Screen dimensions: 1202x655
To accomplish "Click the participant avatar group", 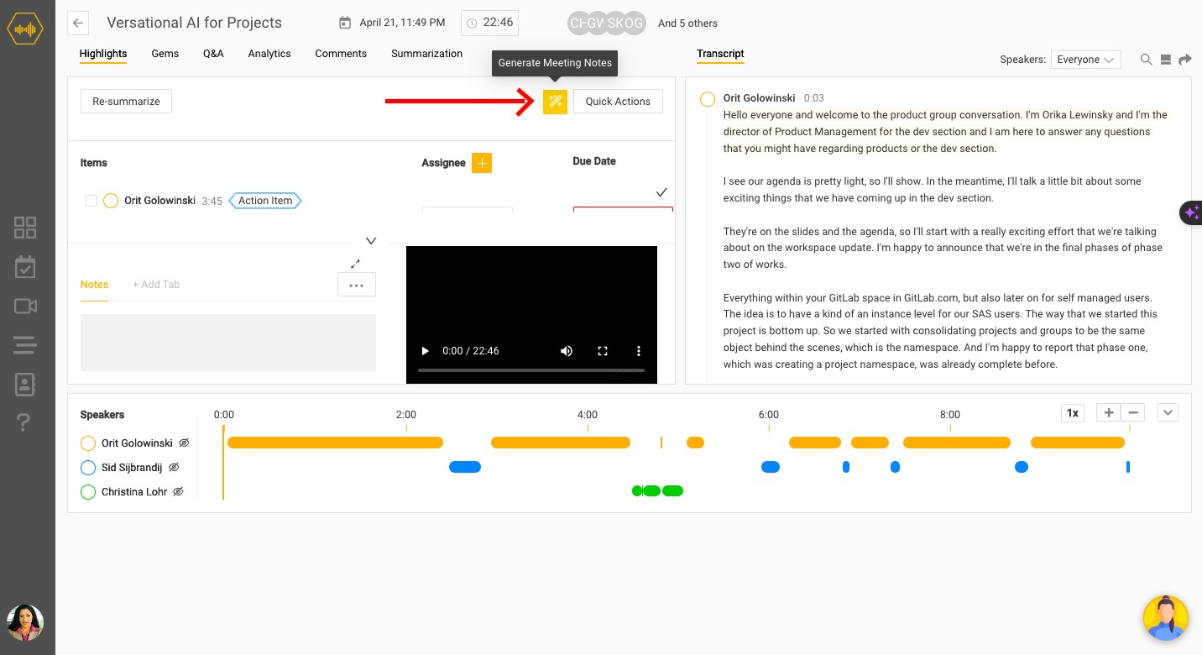I will point(606,24).
